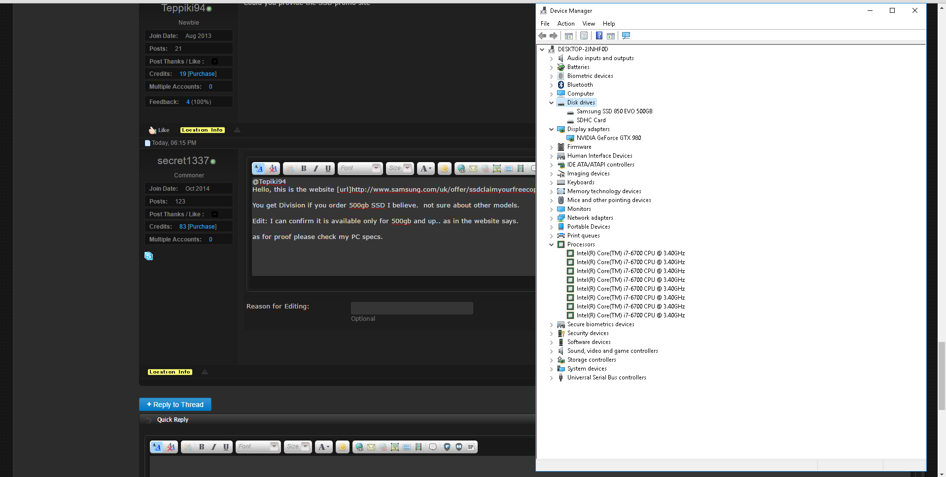Open the File menu in Device Manager

[x=545, y=24]
